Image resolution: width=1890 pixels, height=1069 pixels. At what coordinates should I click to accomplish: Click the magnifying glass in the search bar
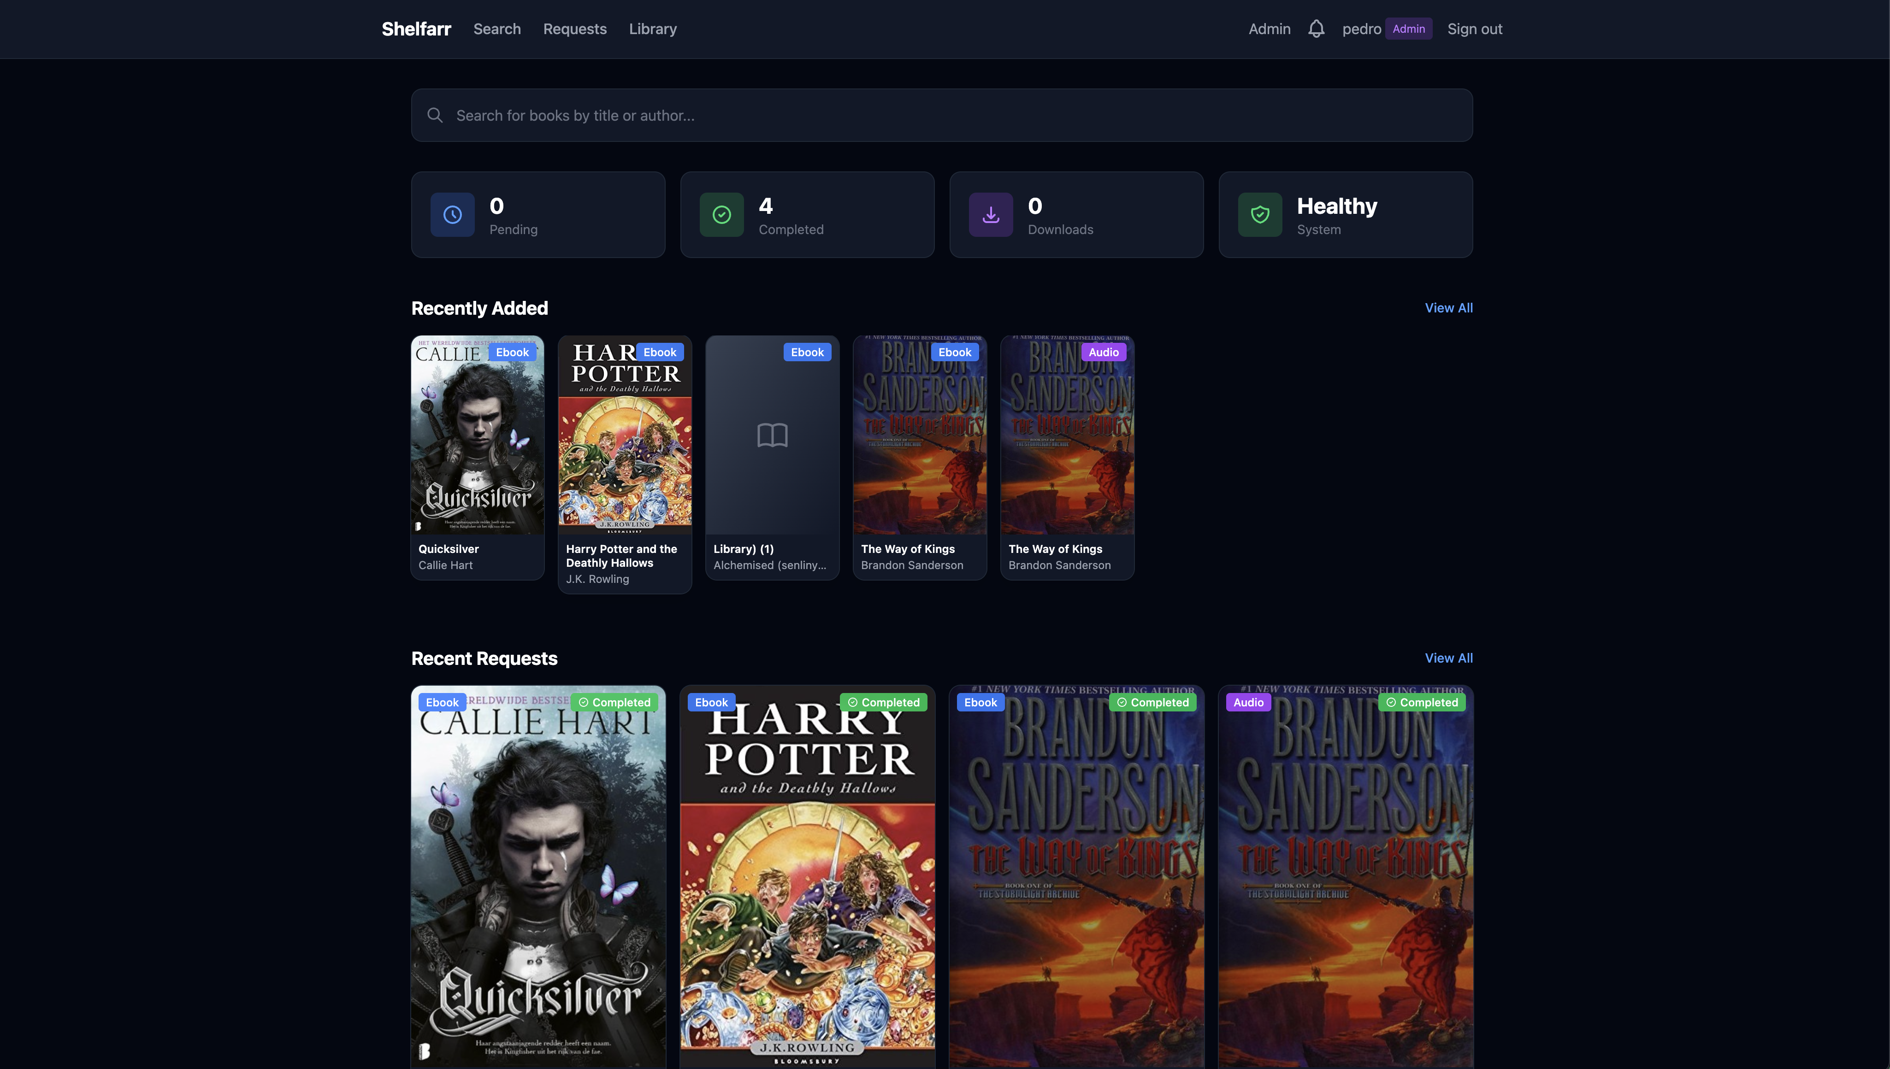click(435, 115)
